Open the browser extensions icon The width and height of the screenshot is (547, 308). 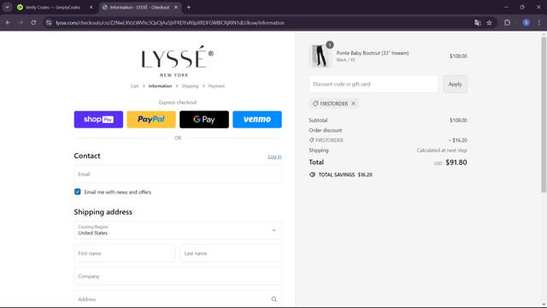pyautogui.click(x=507, y=23)
